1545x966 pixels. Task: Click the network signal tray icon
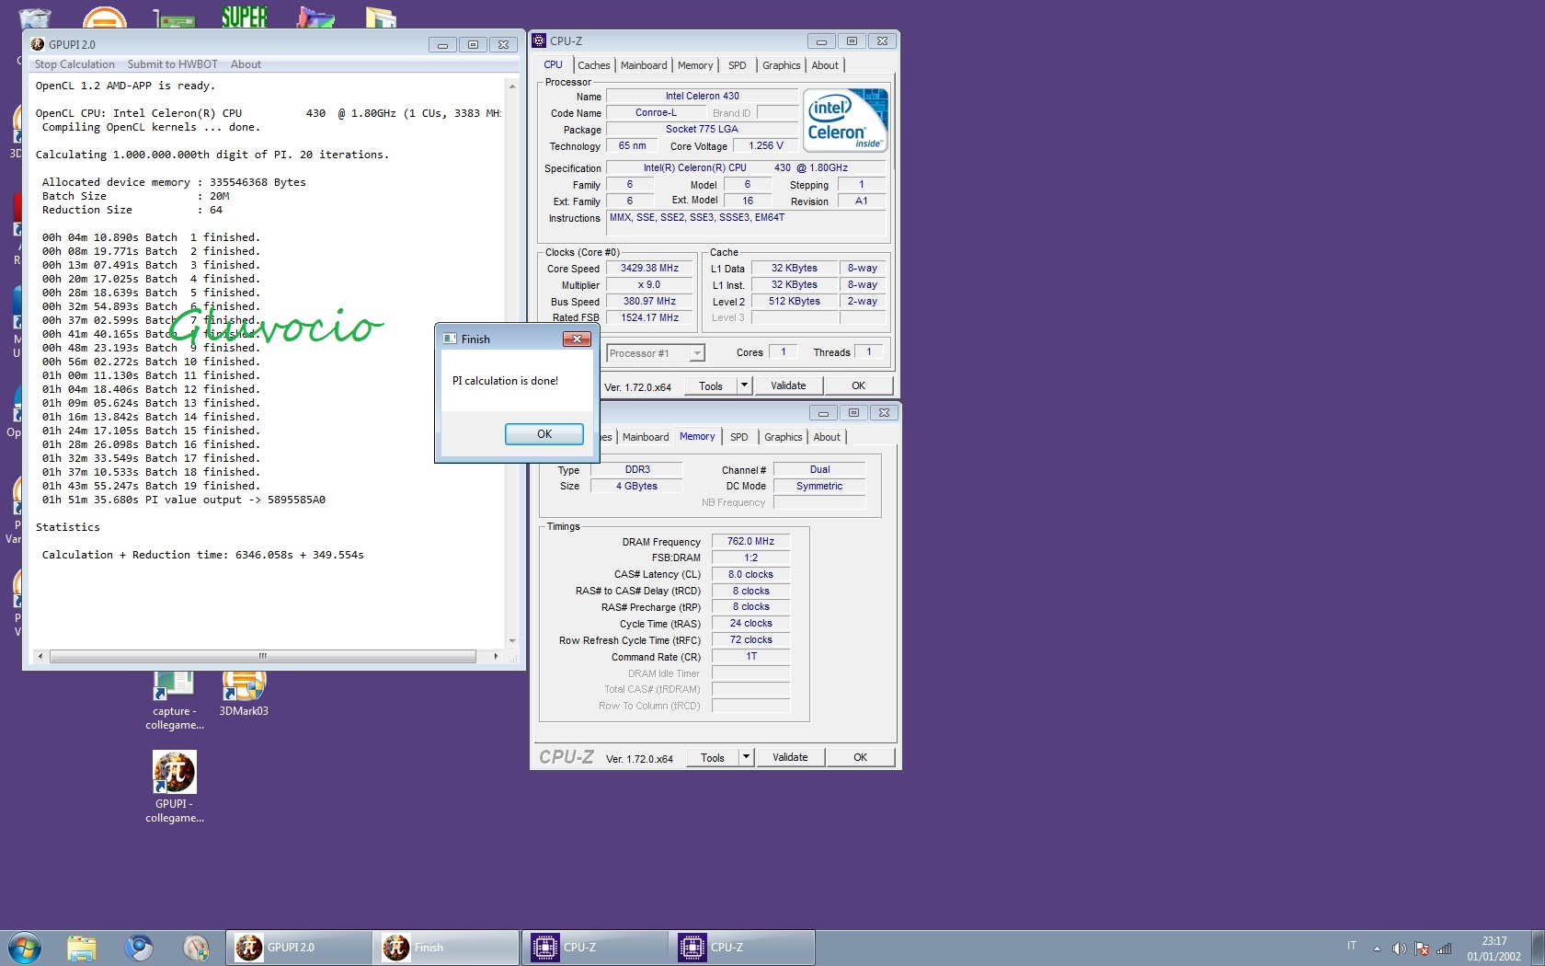pos(1444,949)
